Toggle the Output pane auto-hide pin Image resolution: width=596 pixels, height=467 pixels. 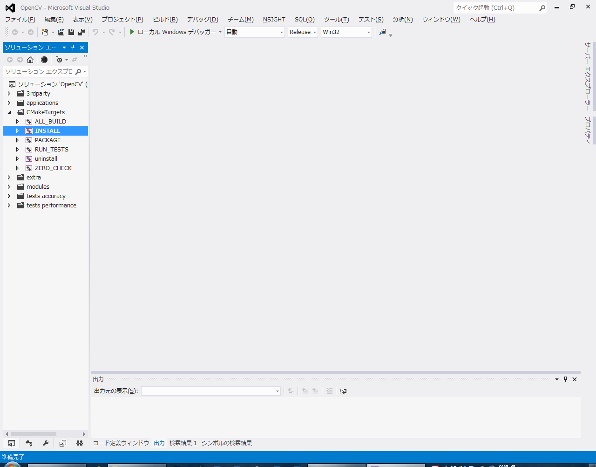(x=565, y=379)
